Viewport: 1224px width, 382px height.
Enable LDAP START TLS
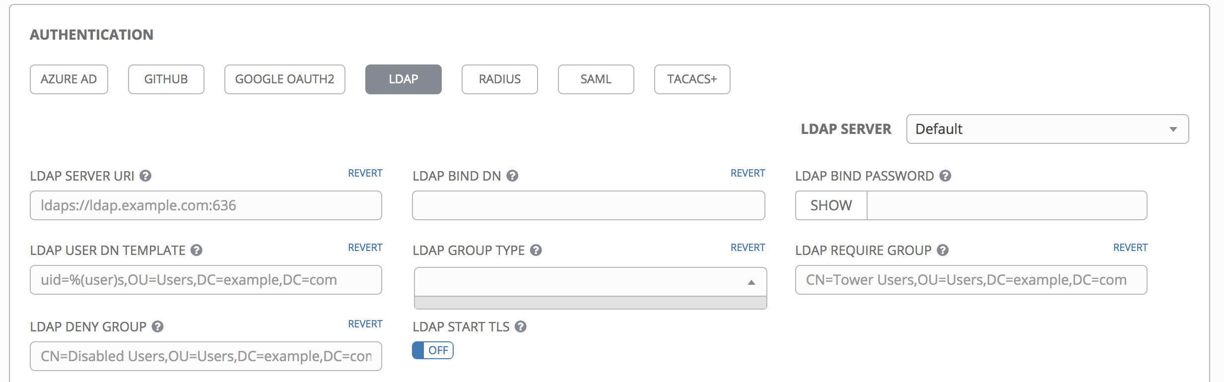(432, 350)
